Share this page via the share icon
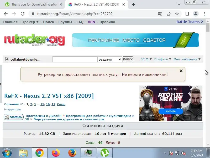The width and height of the screenshot is (210, 158). click(x=169, y=14)
